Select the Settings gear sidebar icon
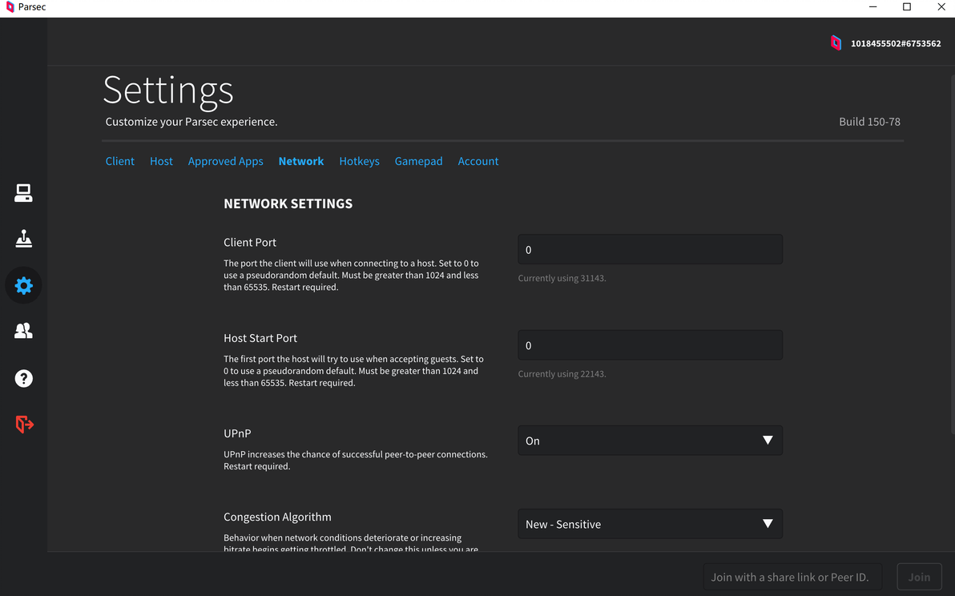 coord(23,285)
